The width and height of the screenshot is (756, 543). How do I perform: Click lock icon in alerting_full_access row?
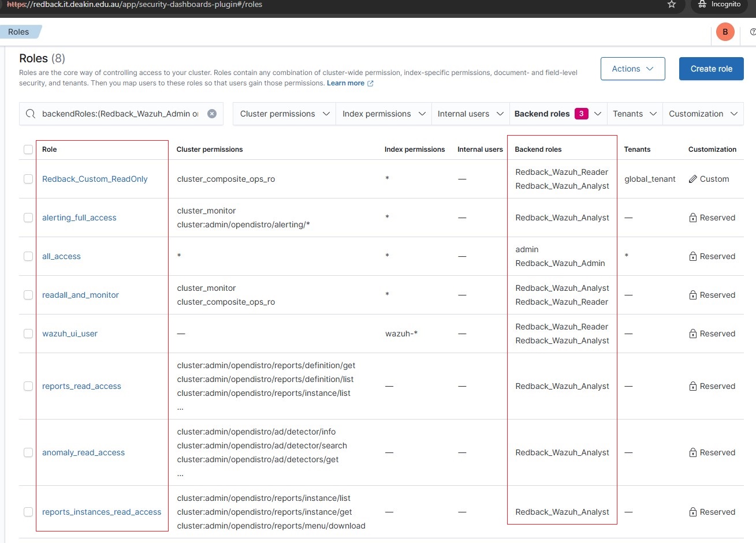tap(693, 218)
